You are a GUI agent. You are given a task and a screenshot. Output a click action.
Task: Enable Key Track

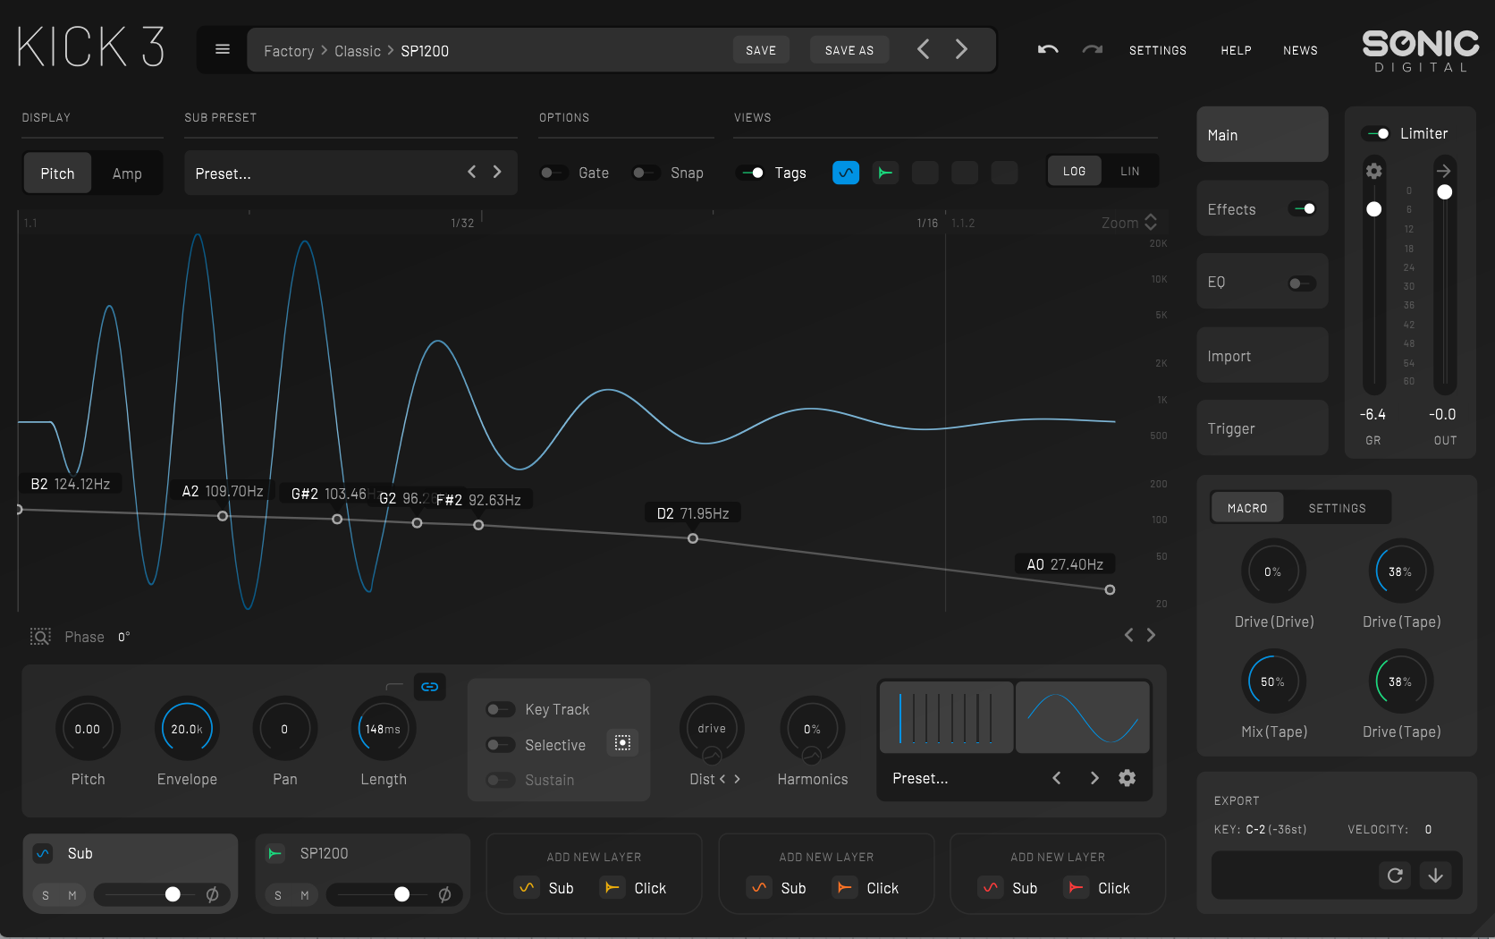500,709
